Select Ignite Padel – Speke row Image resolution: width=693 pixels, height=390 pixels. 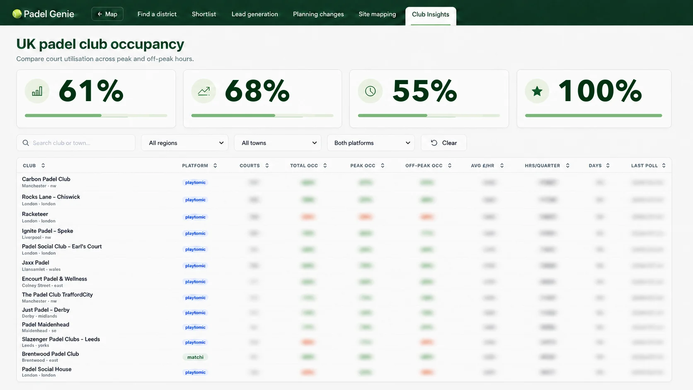pyautogui.click(x=344, y=234)
